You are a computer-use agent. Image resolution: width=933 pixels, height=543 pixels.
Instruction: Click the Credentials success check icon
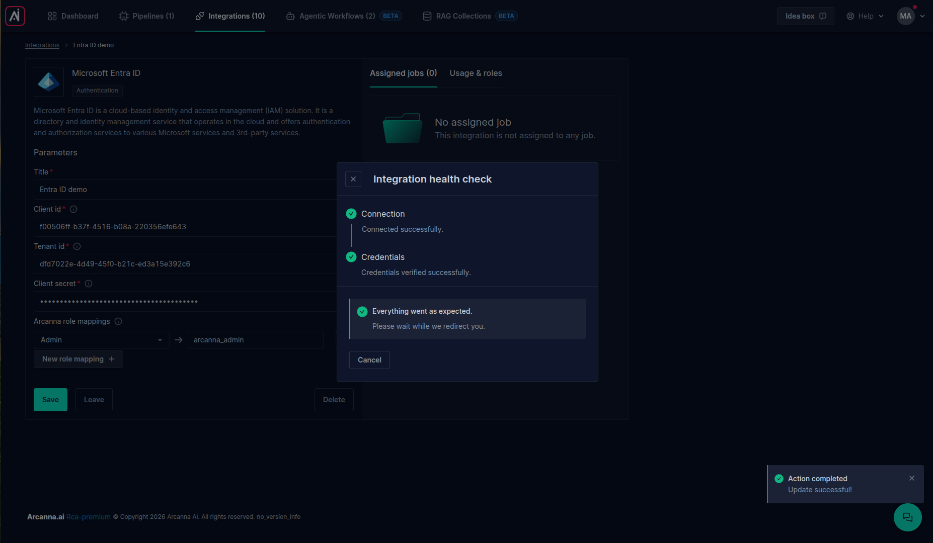[x=351, y=257]
